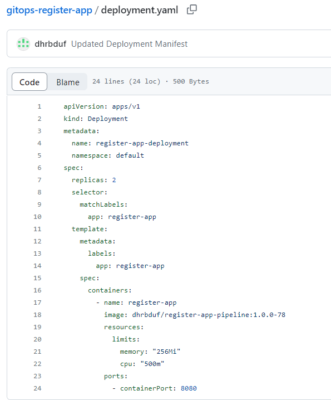Screen dimensions: 331x400
Task: Click the 'namespace: default' line
Action: click(108, 155)
